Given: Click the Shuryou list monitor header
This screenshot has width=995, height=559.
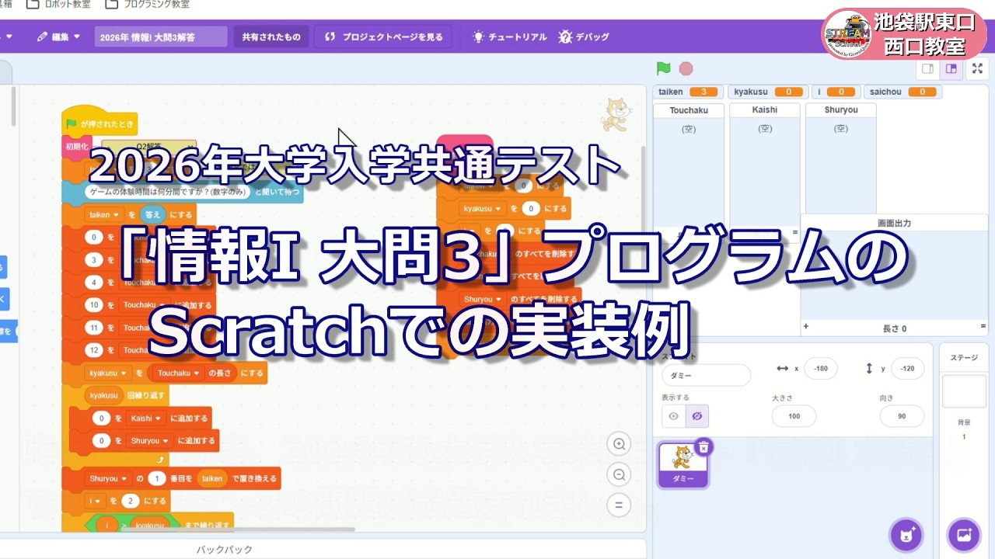Looking at the screenshot, I should point(841,110).
